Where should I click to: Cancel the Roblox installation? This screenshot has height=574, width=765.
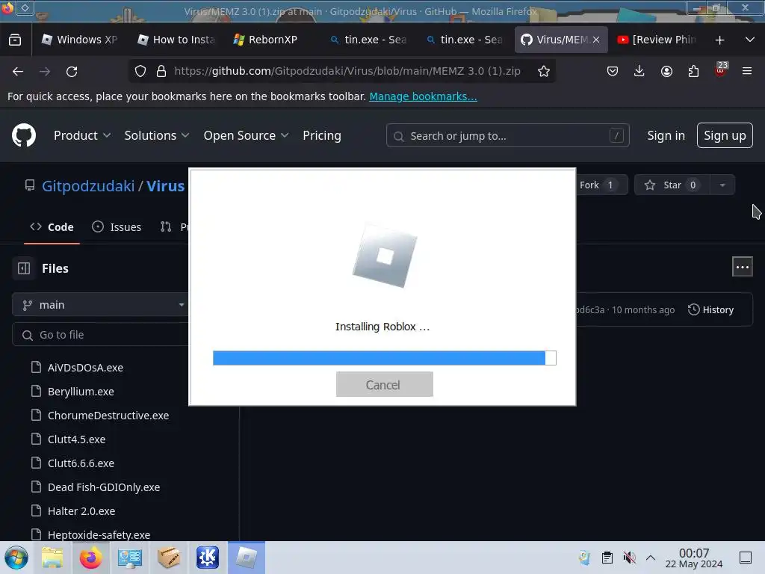point(385,385)
